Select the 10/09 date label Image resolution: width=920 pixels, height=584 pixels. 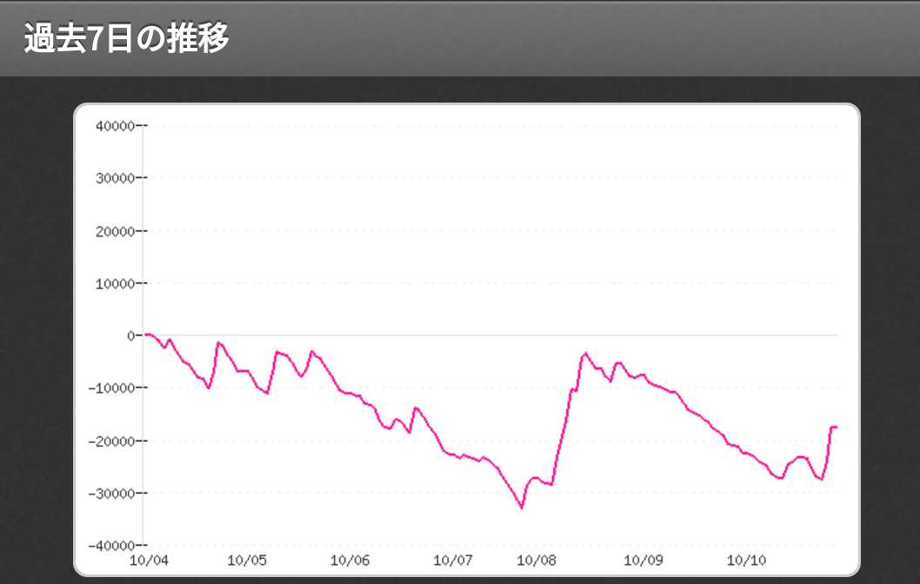click(x=643, y=561)
